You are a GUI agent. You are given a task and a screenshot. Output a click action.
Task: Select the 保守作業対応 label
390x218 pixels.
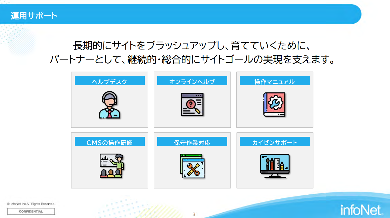click(x=192, y=142)
